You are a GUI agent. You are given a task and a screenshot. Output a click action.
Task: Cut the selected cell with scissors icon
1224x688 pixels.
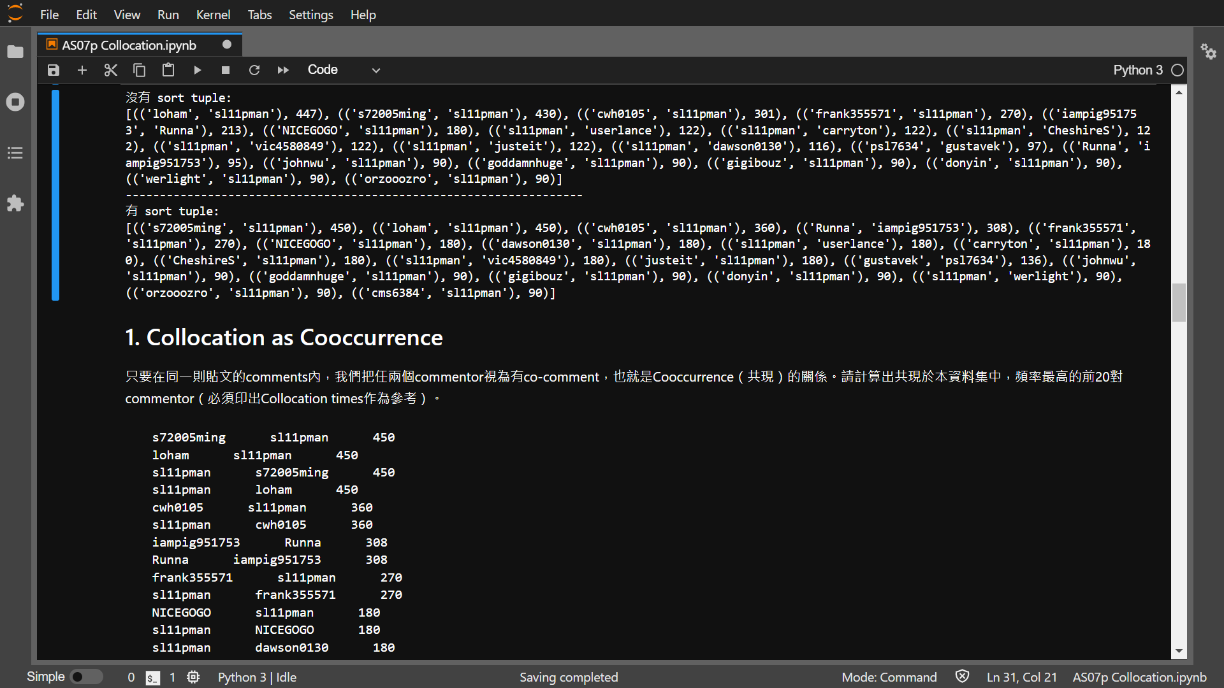point(110,70)
